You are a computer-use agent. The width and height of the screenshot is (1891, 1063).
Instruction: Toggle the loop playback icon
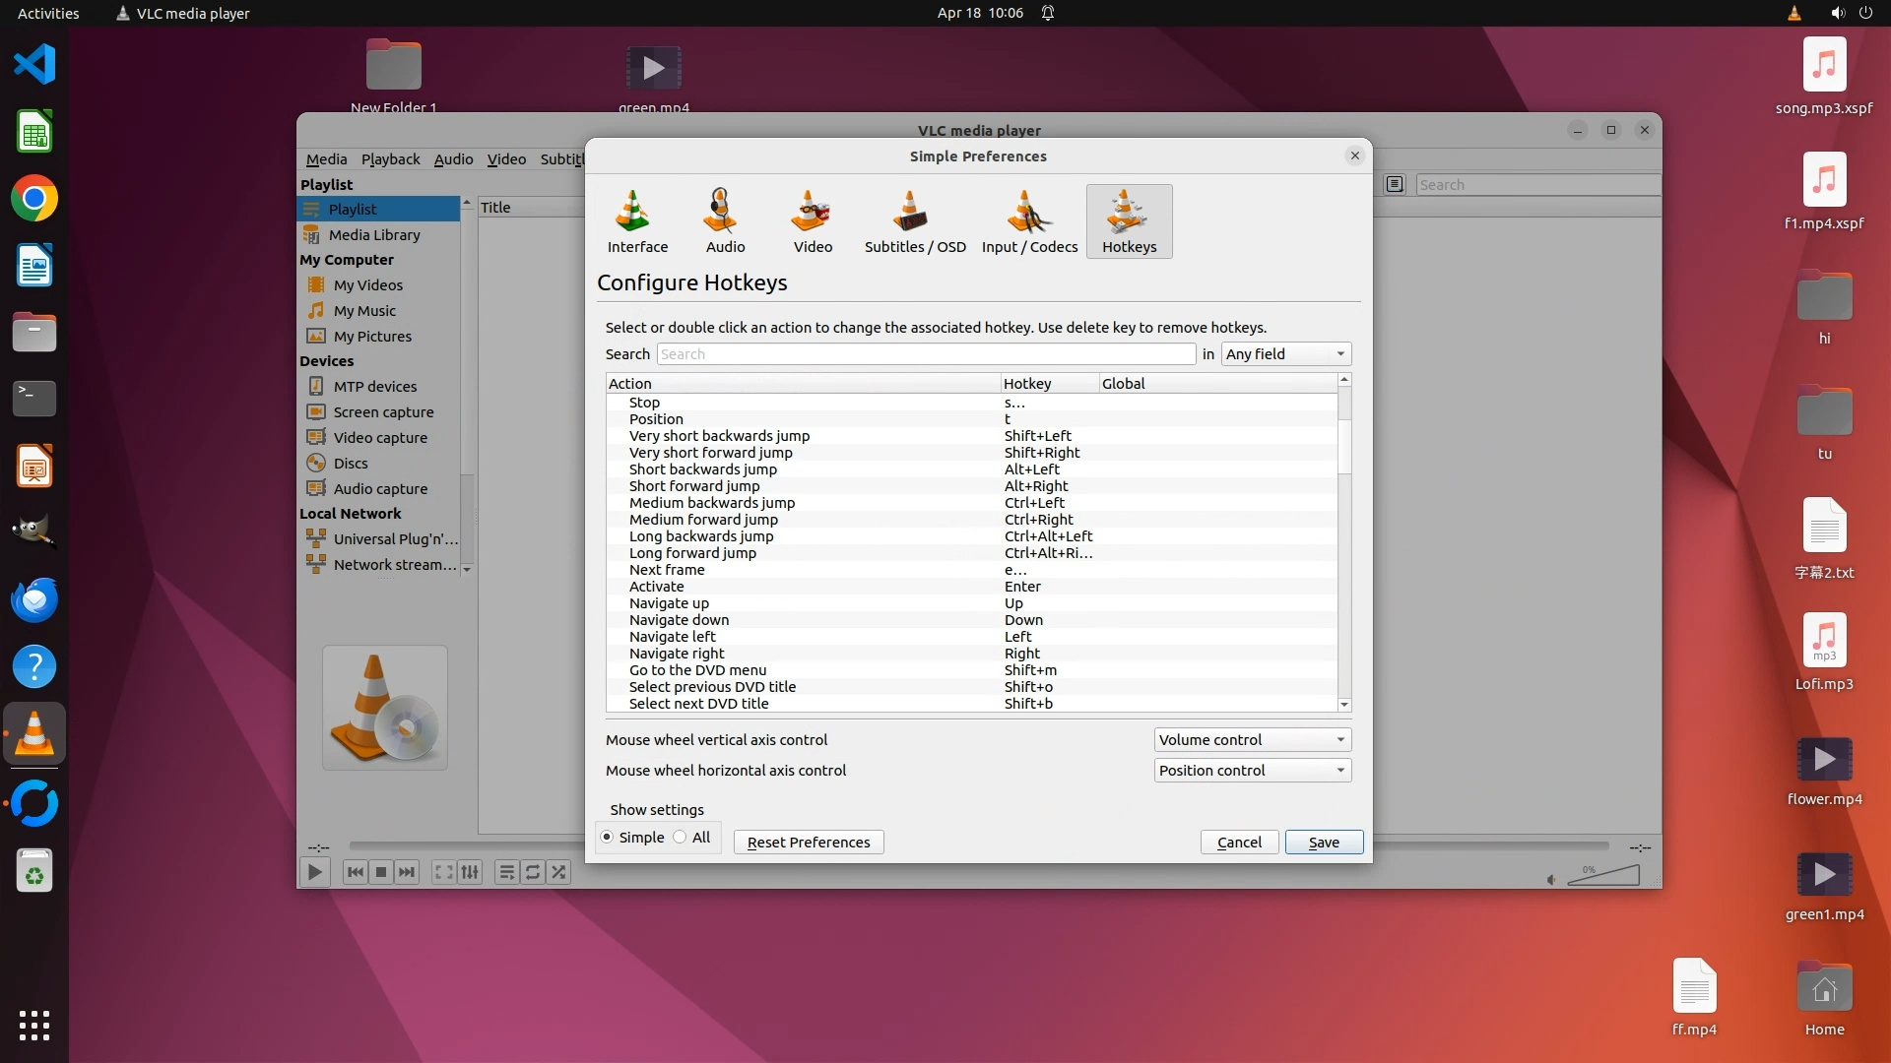[533, 872]
